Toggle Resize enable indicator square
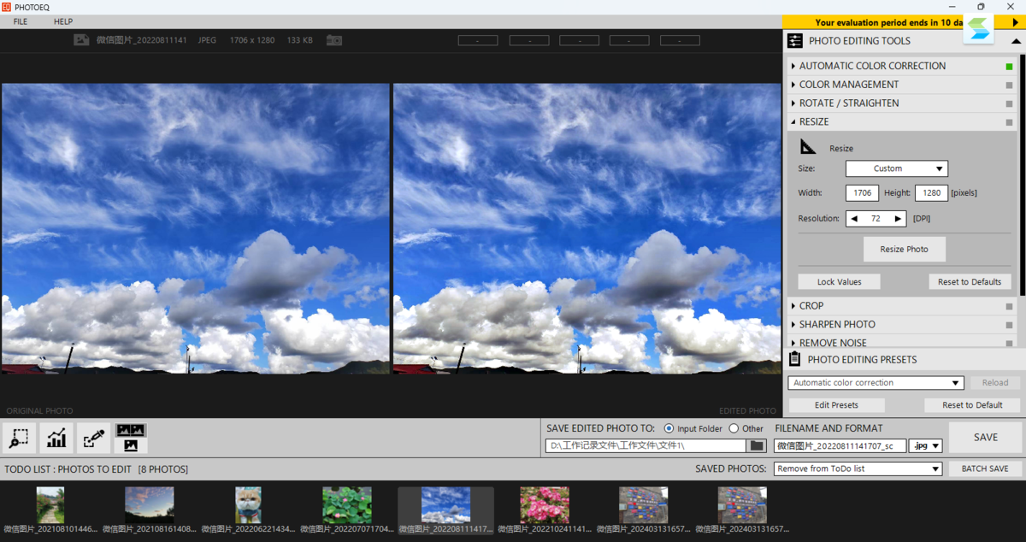This screenshot has width=1026, height=542. (1010, 122)
